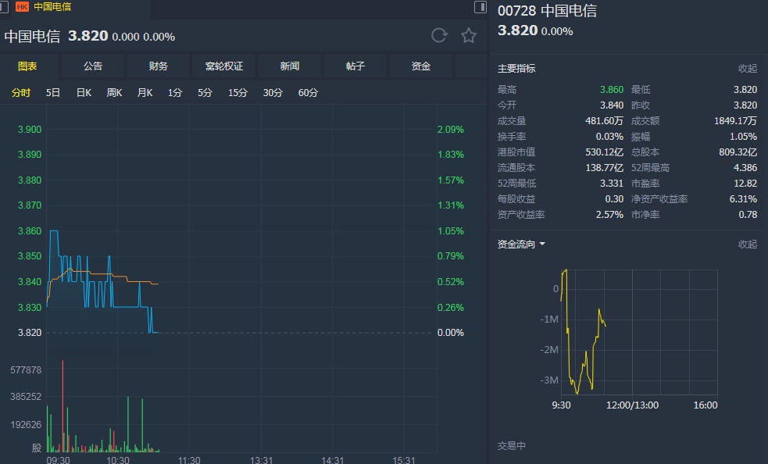Select the 月K chart period
768x464 pixels.
(x=145, y=93)
